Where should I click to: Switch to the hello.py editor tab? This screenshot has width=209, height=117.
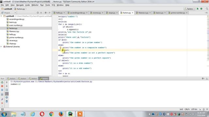pos(59,13)
